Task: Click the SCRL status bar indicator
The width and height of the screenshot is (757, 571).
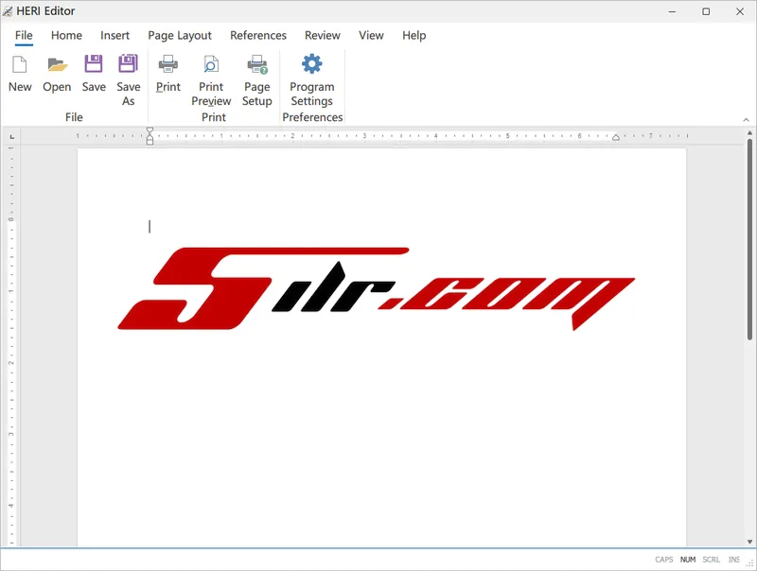Action: (x=712, y=560)
